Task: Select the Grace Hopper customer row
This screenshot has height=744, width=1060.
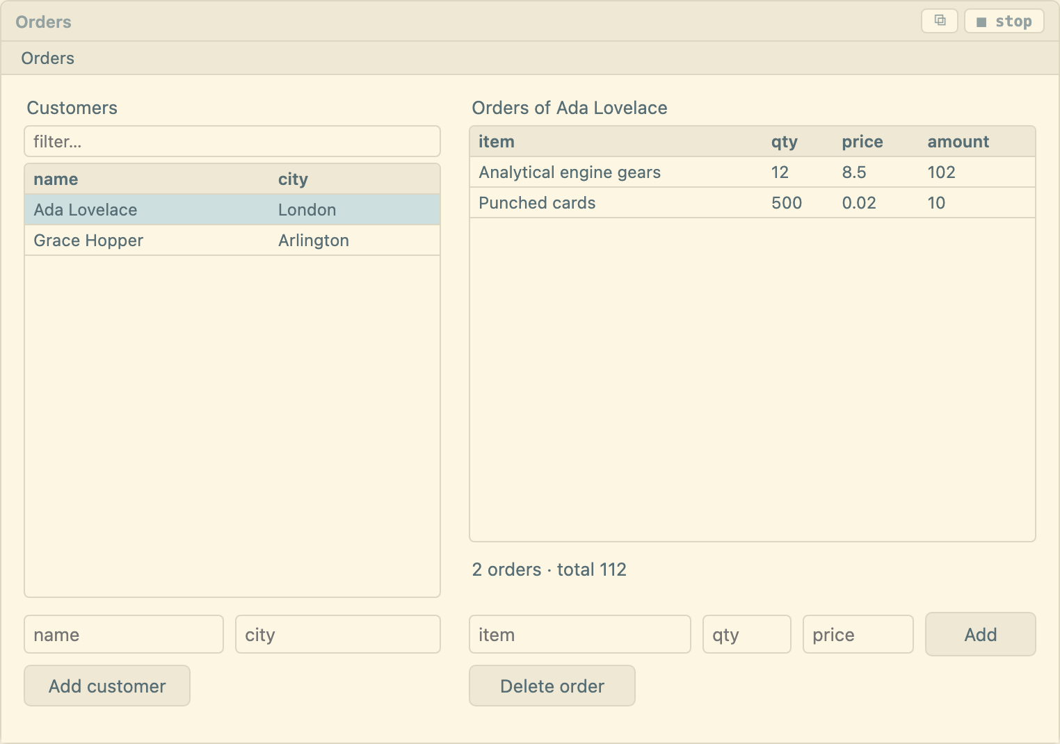Action: coord(232,240)
